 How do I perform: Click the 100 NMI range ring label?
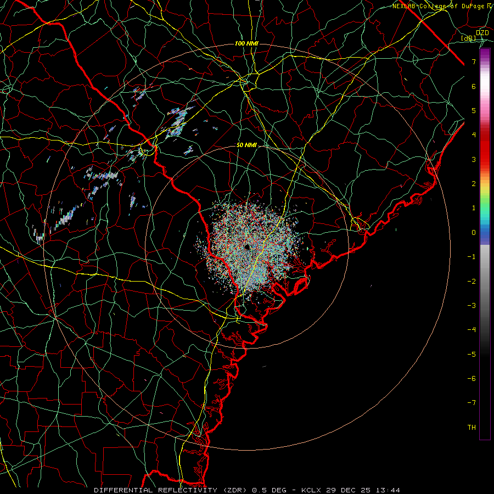coord(246,43)
